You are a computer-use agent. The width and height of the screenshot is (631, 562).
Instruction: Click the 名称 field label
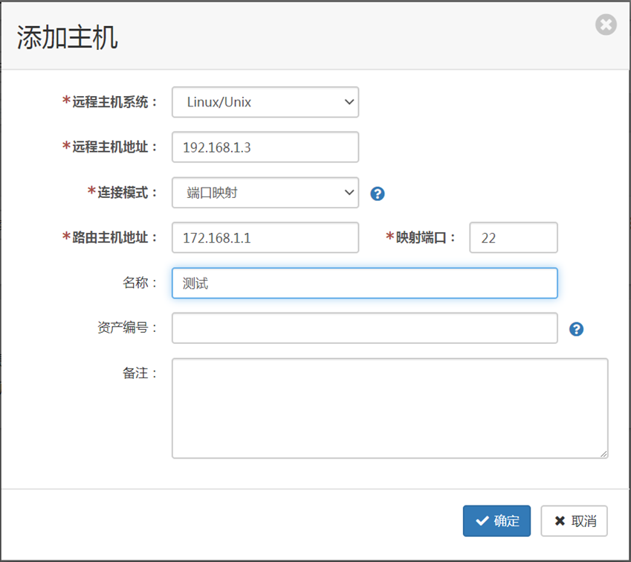pos(140,283)
